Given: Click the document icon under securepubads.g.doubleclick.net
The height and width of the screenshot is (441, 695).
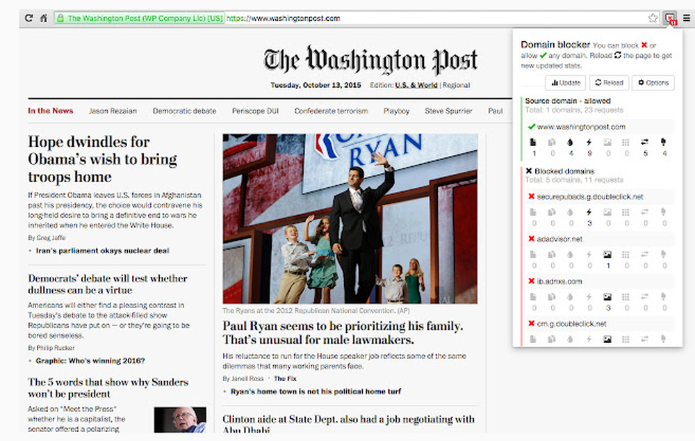Looking at the screenshot, I should click(x=533, y=212).
